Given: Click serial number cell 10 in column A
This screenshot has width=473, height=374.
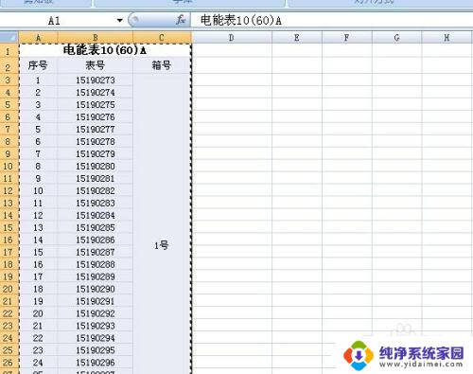Looking at the screenshot, I should (38, 191).
